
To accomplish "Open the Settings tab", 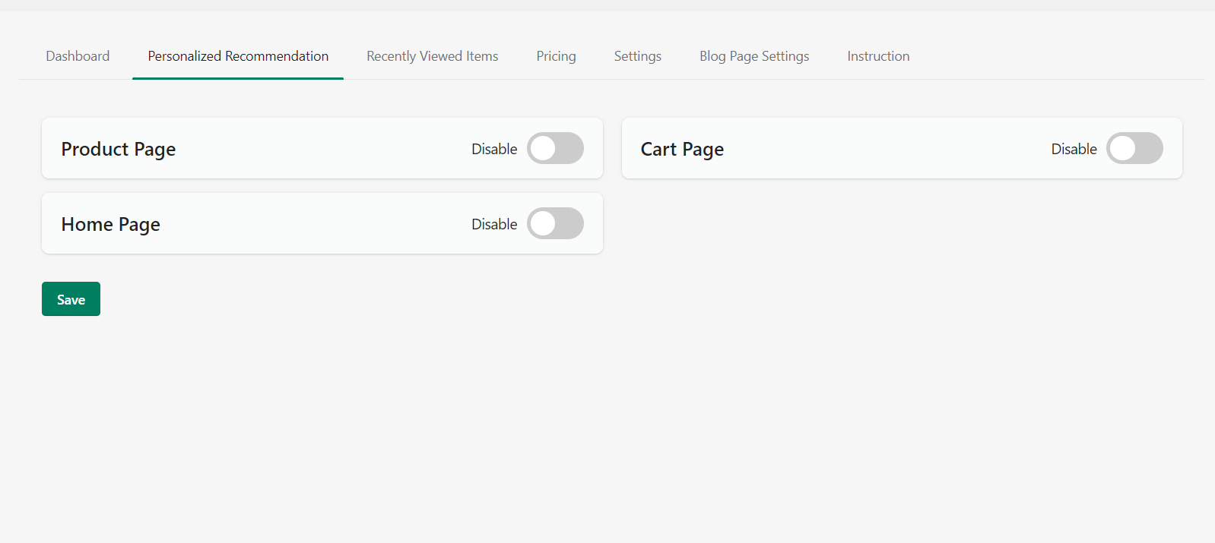I will pyautogui.click(x=637, y=56).
